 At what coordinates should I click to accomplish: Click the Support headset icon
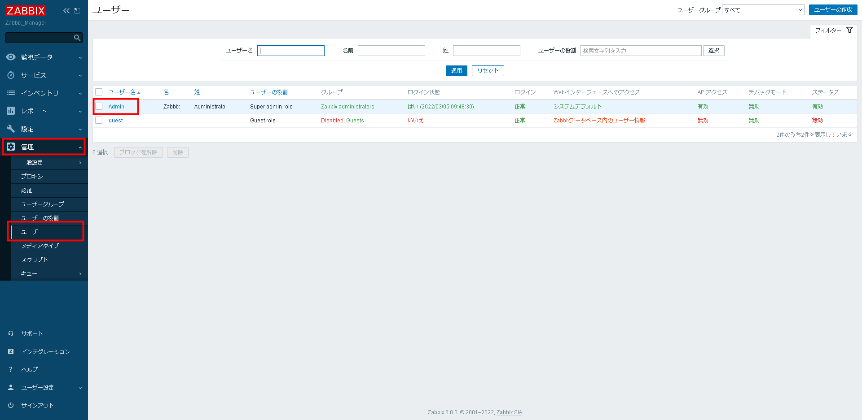pos(11,333)
